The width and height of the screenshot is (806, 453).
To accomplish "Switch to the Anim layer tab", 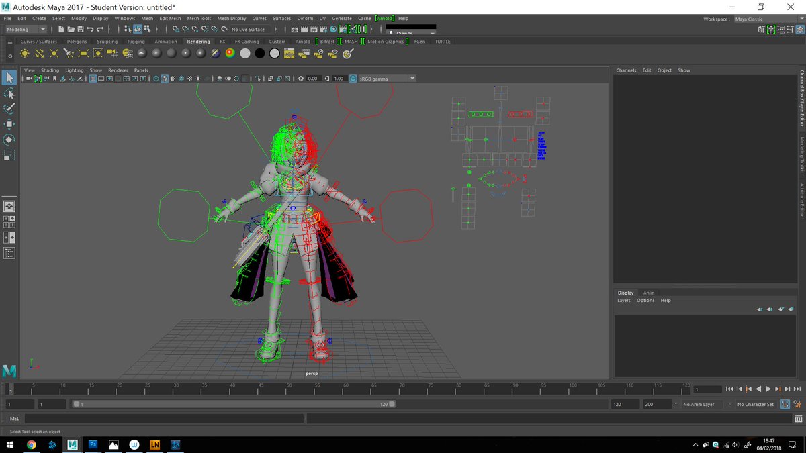I will click(x=649, y=293).
